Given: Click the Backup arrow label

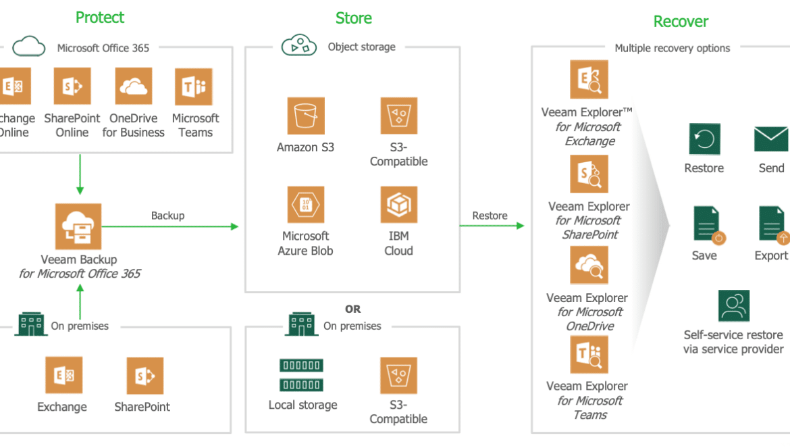Looking at the screenshot, I should click(x=167, y=216).
